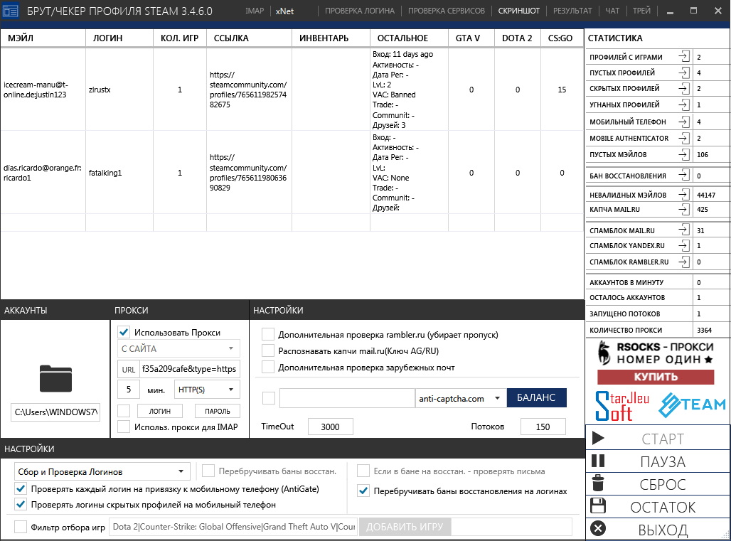731x541 pixels.
Task: Click the БАЛАНС button
Action: (536, 398)
